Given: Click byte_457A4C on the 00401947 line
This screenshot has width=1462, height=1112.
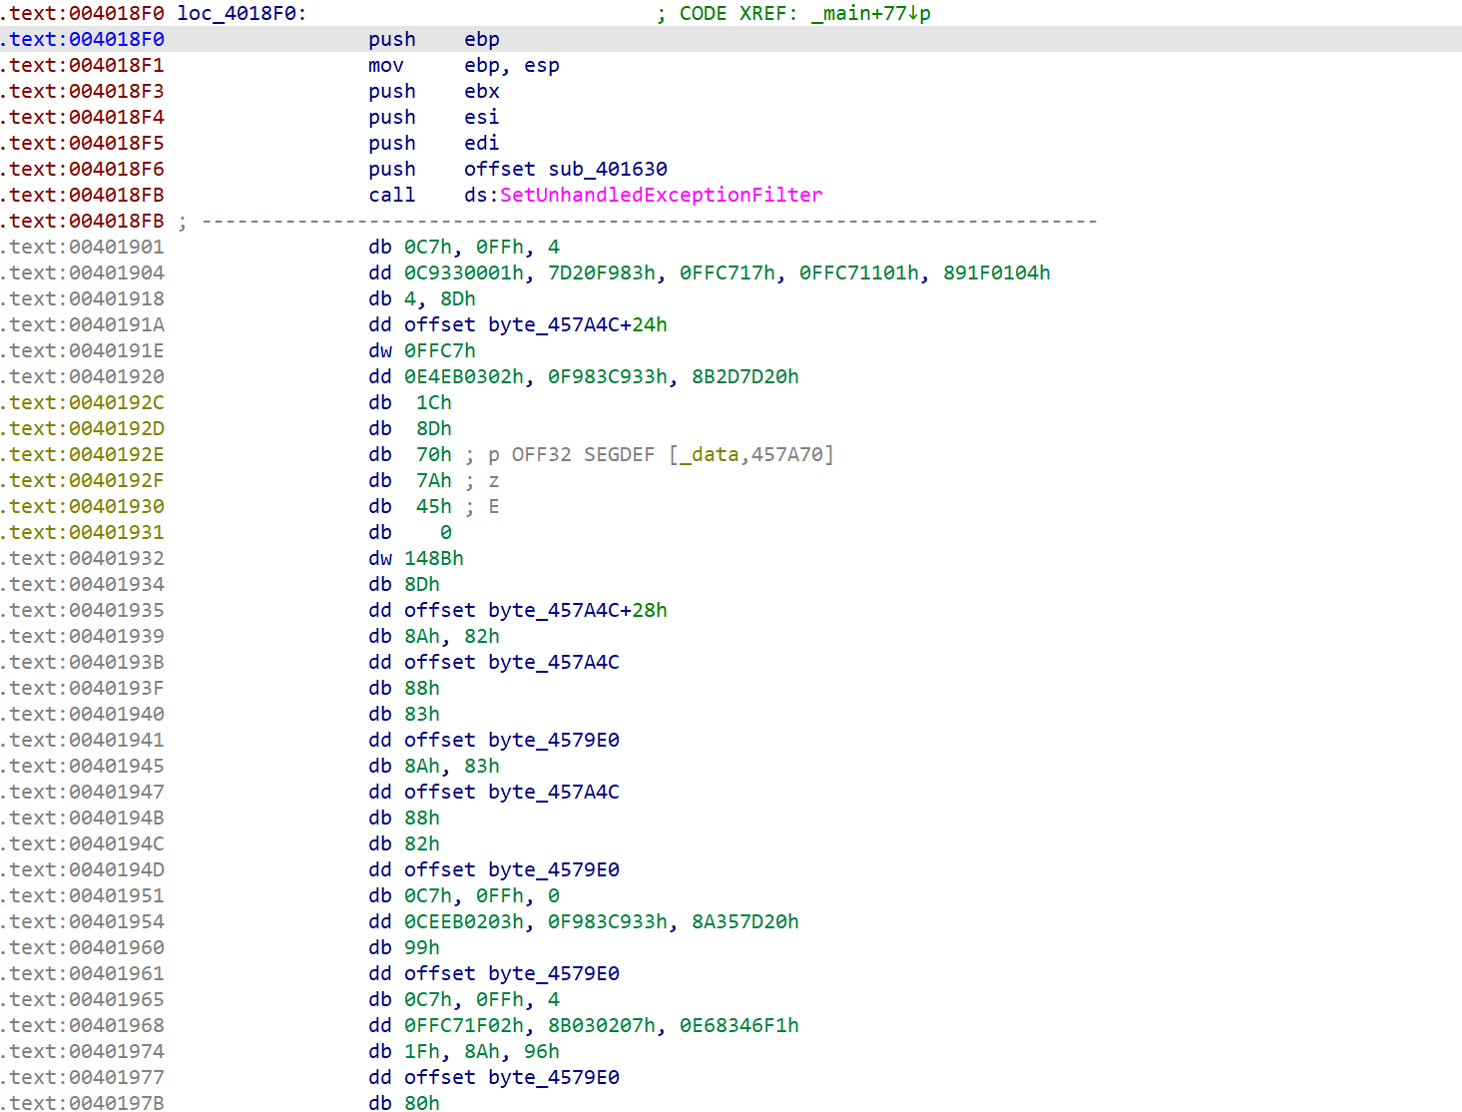Looking at the screenshot, I should coord(553,792).
